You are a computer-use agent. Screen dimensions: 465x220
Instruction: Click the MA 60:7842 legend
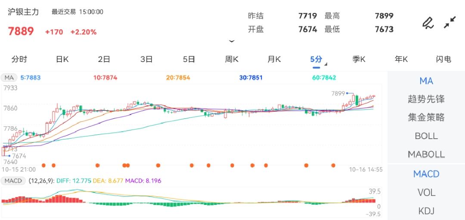pyautogui.click(x=324, y=78)
